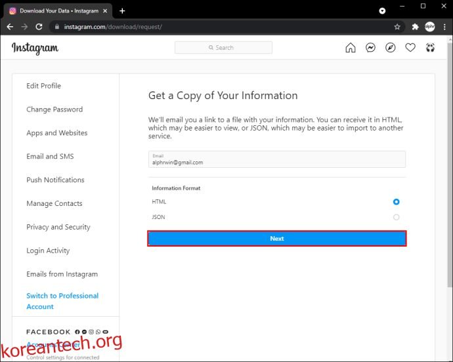Click the blue Next button
The image size is (453, 362).
pyautogui.click(x=277, y=239)
